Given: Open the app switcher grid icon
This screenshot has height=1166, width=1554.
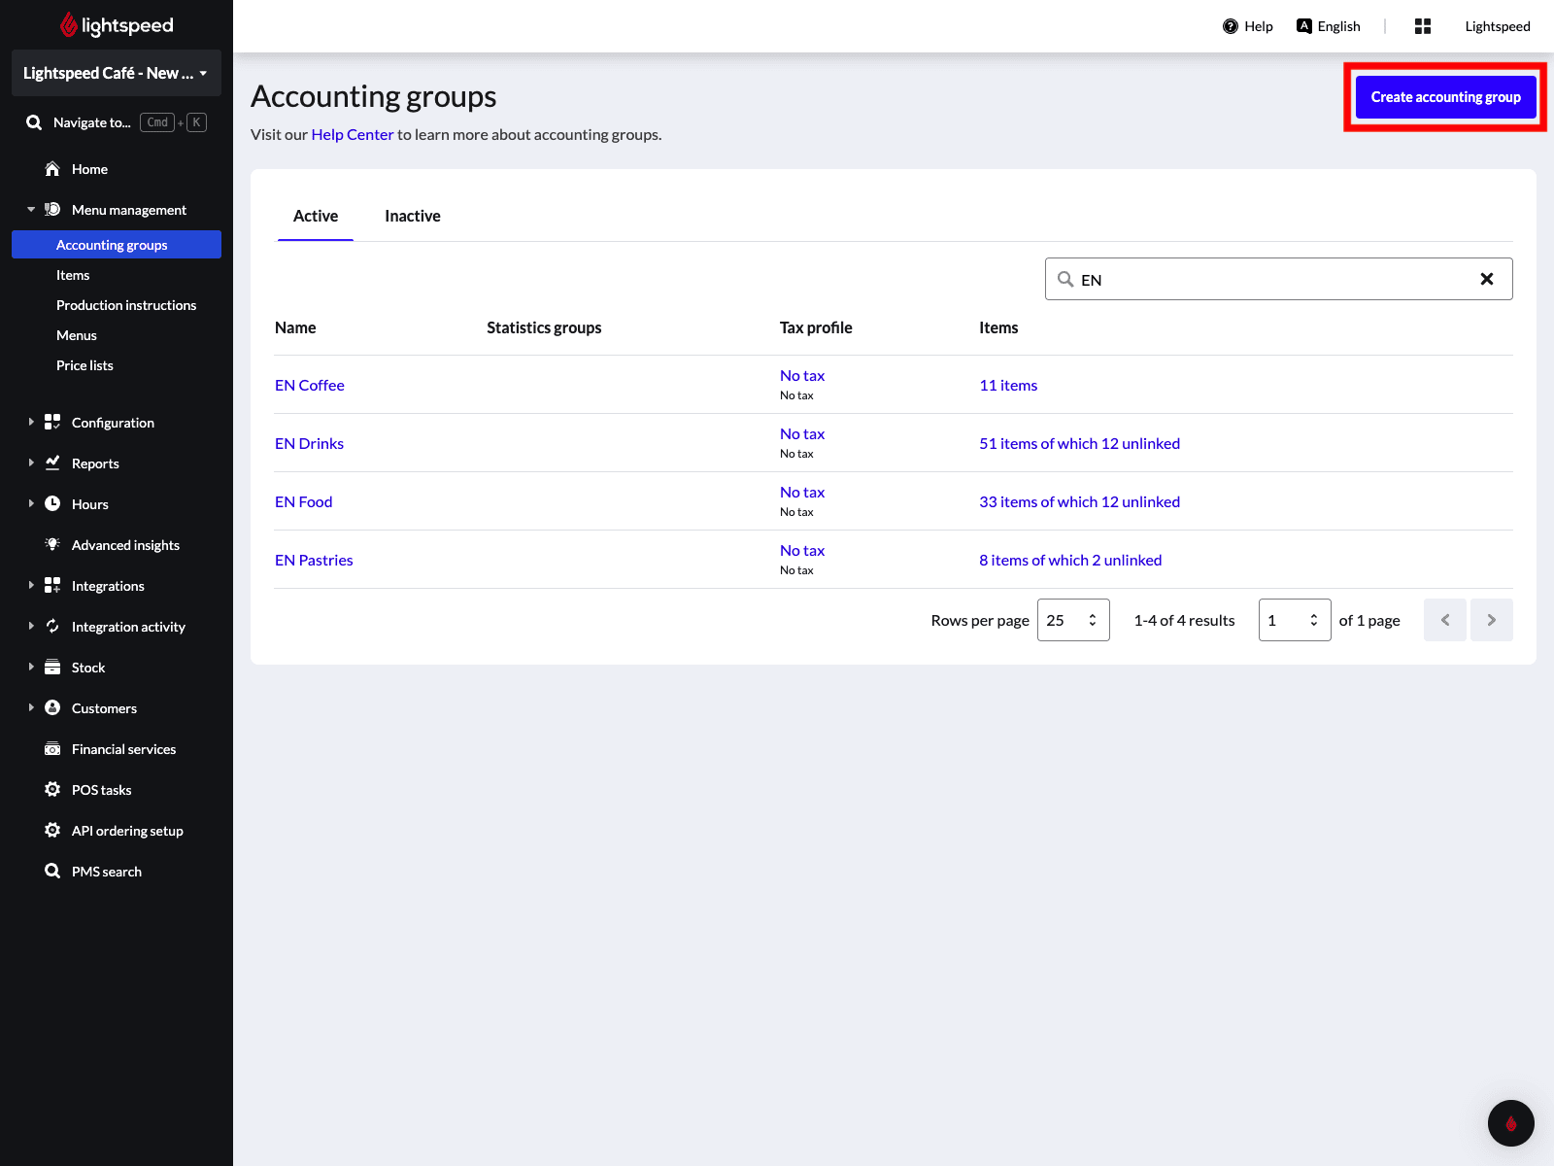Looking at the screenshot, I should coord(1423,26).
